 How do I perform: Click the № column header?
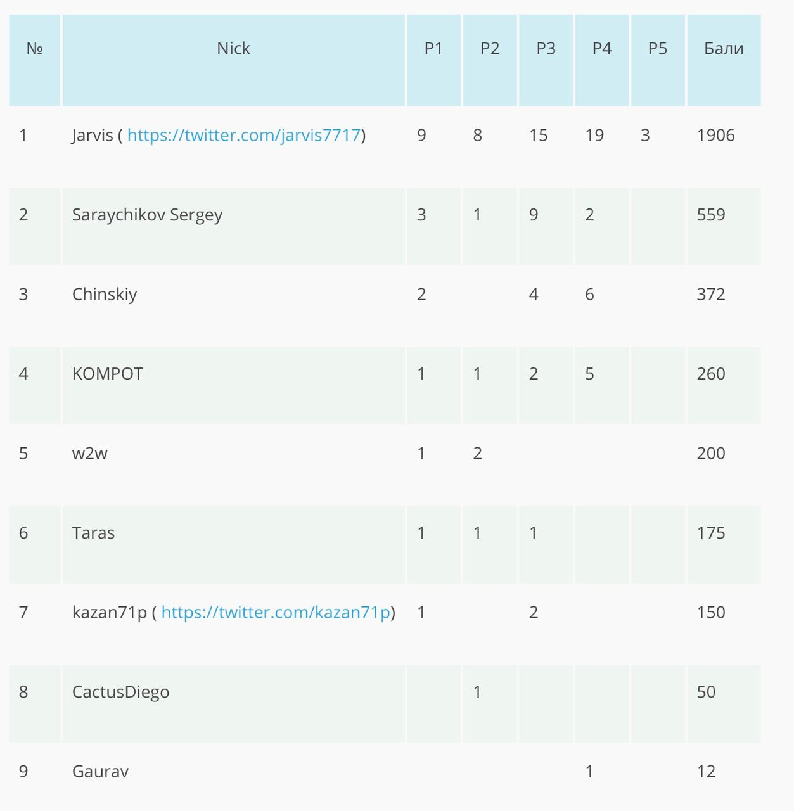pos(35,60)
